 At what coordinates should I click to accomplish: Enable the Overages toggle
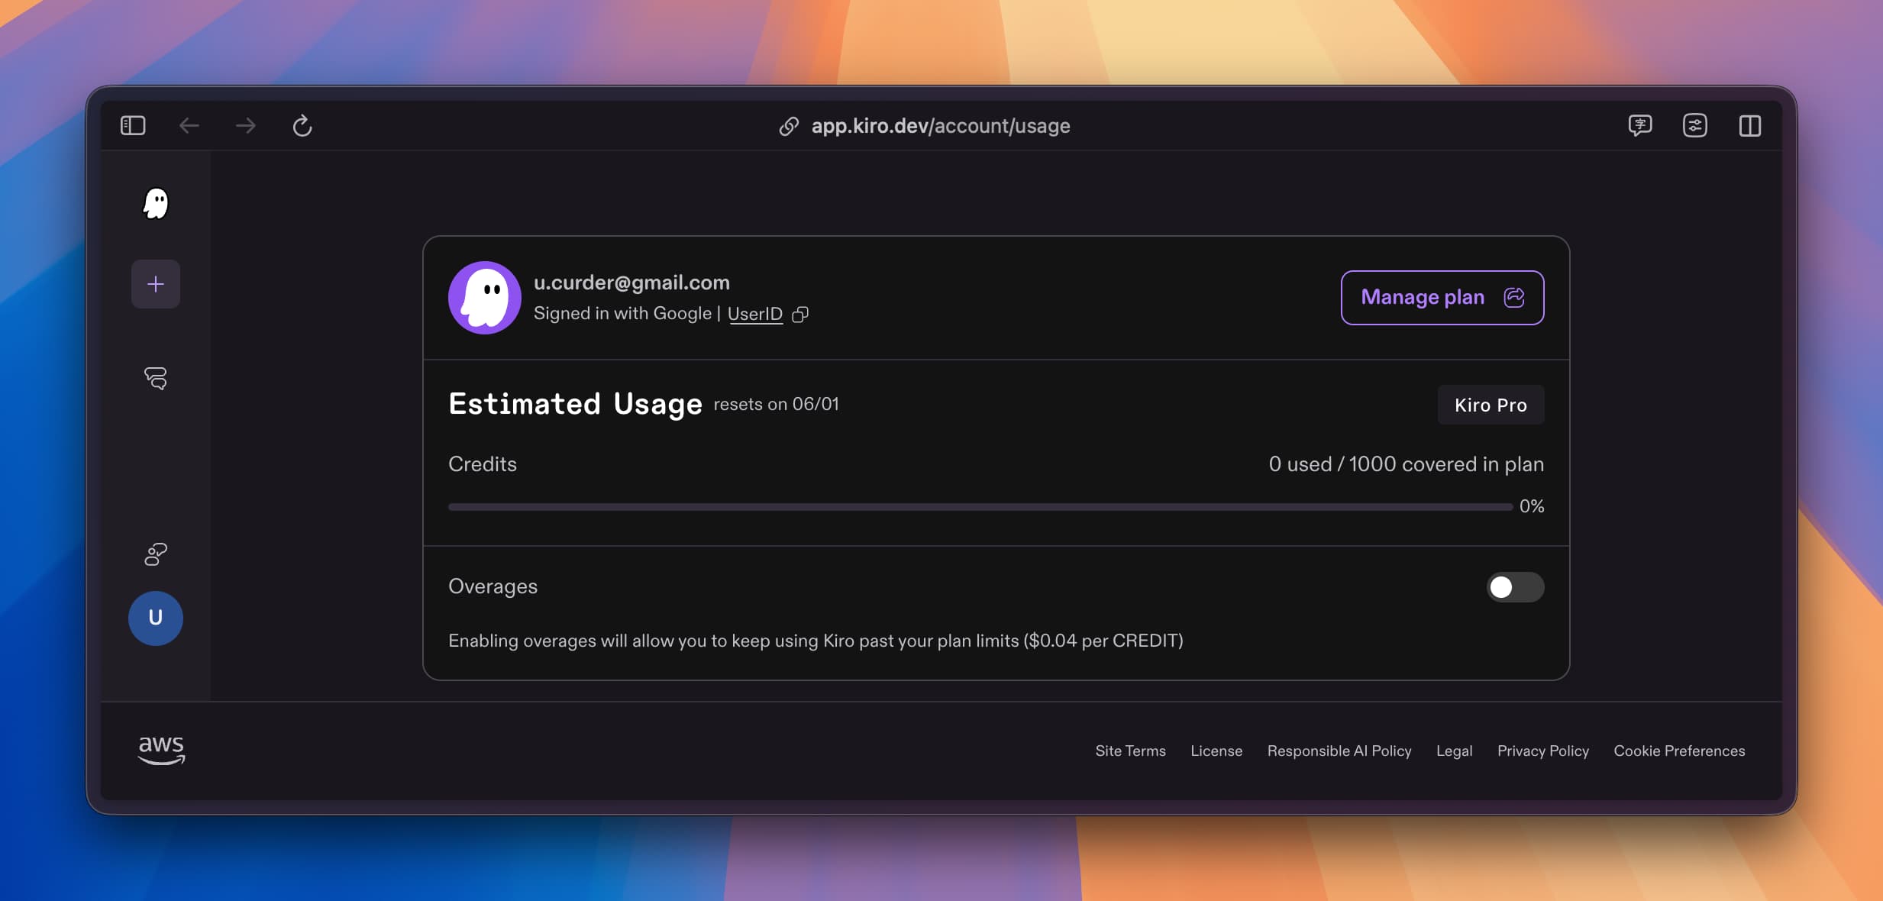[x=1515, y=586]
